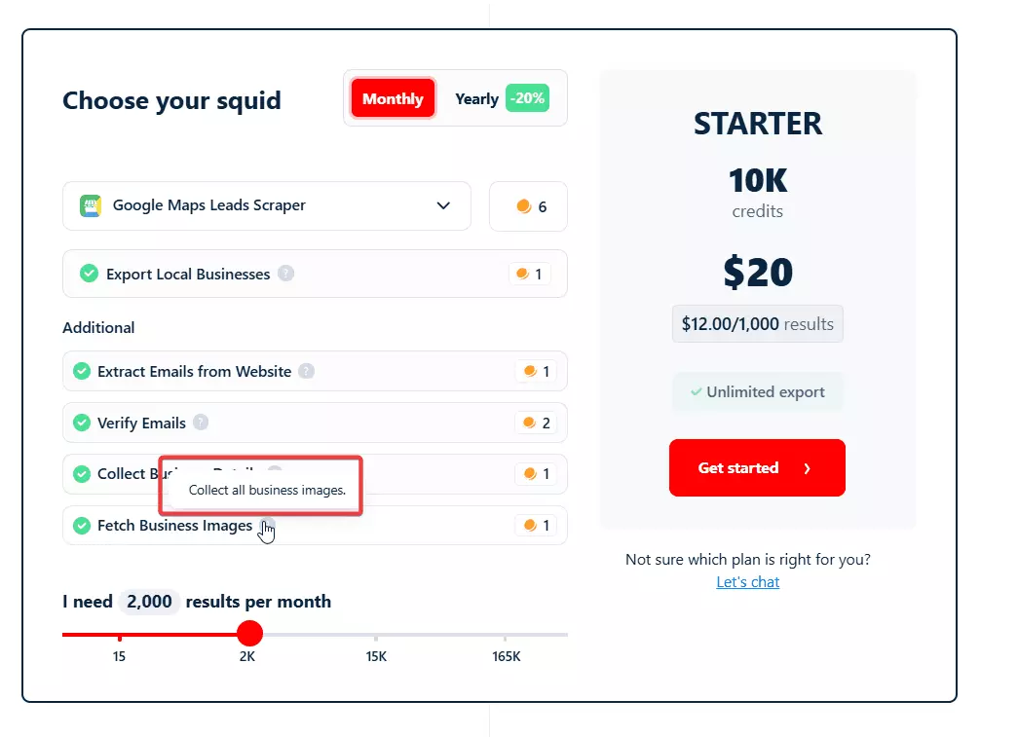
Task: Click the question mark next to Extract Emails
Action: 306,371
